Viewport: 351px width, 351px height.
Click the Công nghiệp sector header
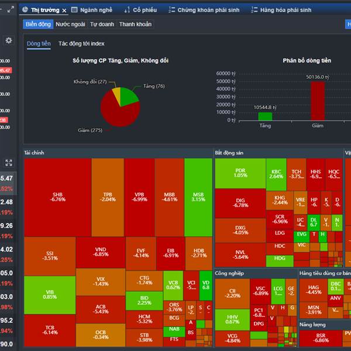click(229, 273)
